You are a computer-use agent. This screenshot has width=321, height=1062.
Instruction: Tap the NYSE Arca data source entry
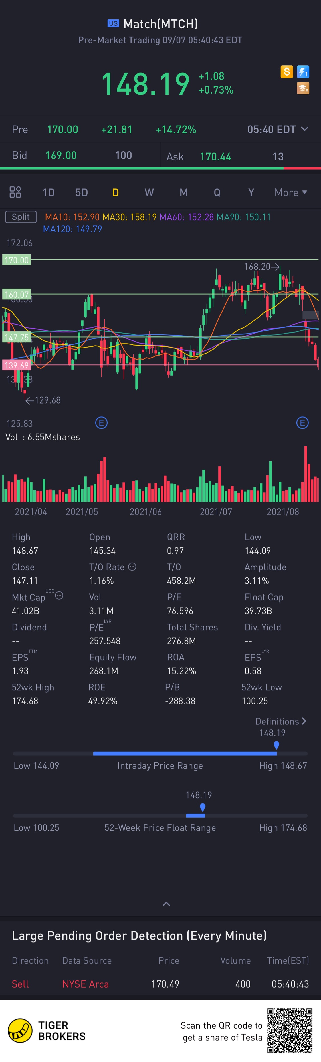pos(86,984)
